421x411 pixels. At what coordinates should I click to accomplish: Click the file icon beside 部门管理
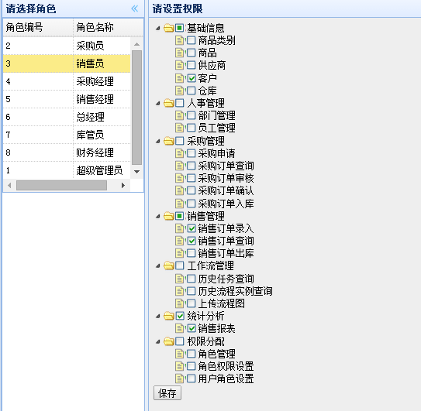tap(179, 115)
